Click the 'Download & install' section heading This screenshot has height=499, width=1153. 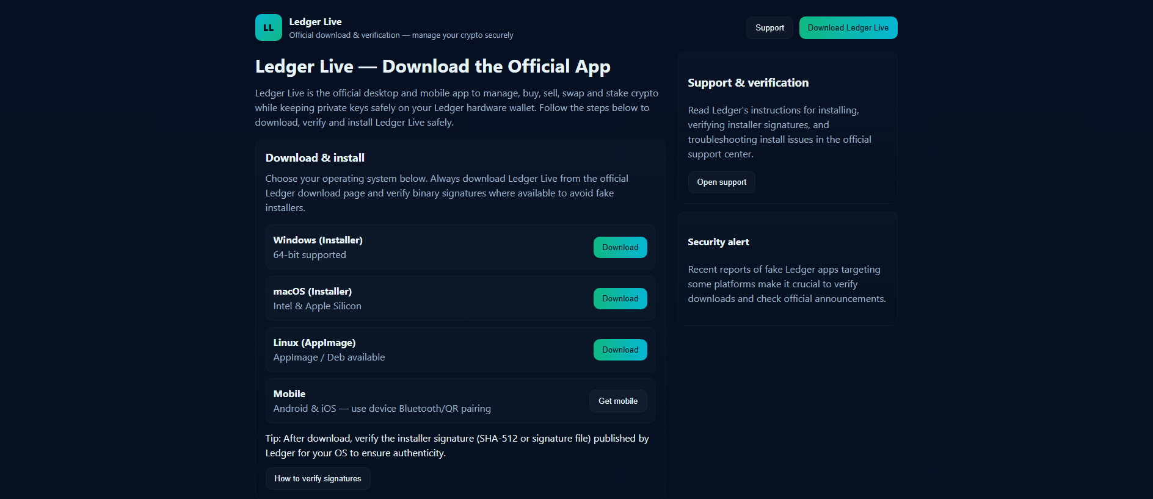(315, 158)
